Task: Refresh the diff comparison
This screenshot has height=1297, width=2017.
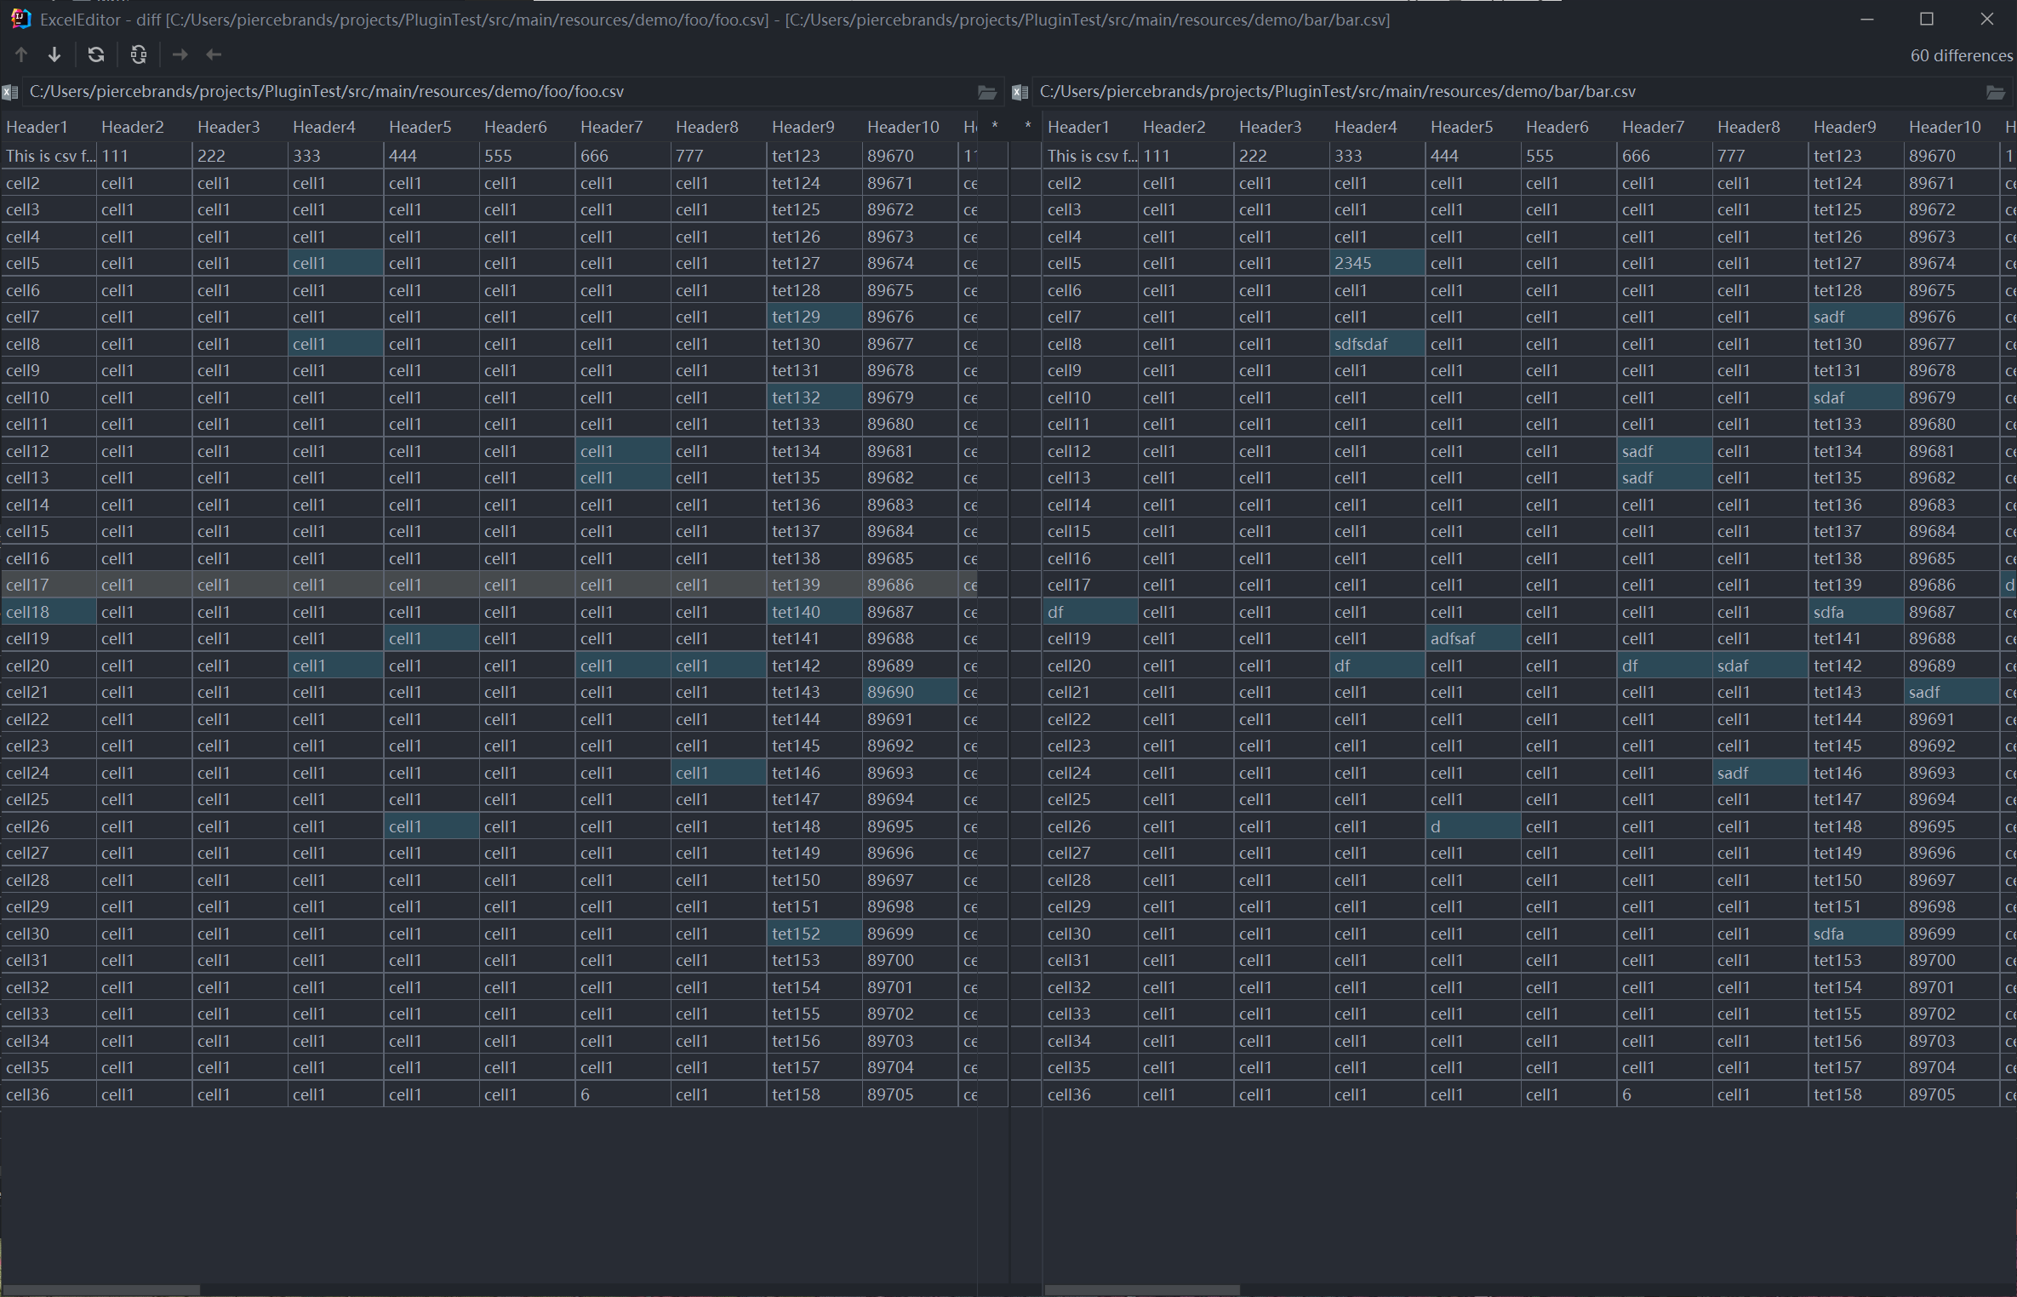Action: 96,55
